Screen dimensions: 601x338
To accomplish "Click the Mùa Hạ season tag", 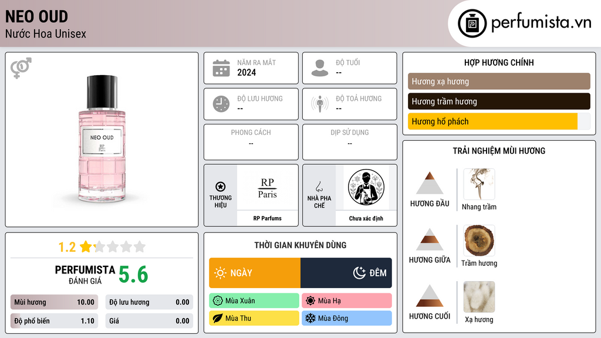I will (x=347, y=301).
